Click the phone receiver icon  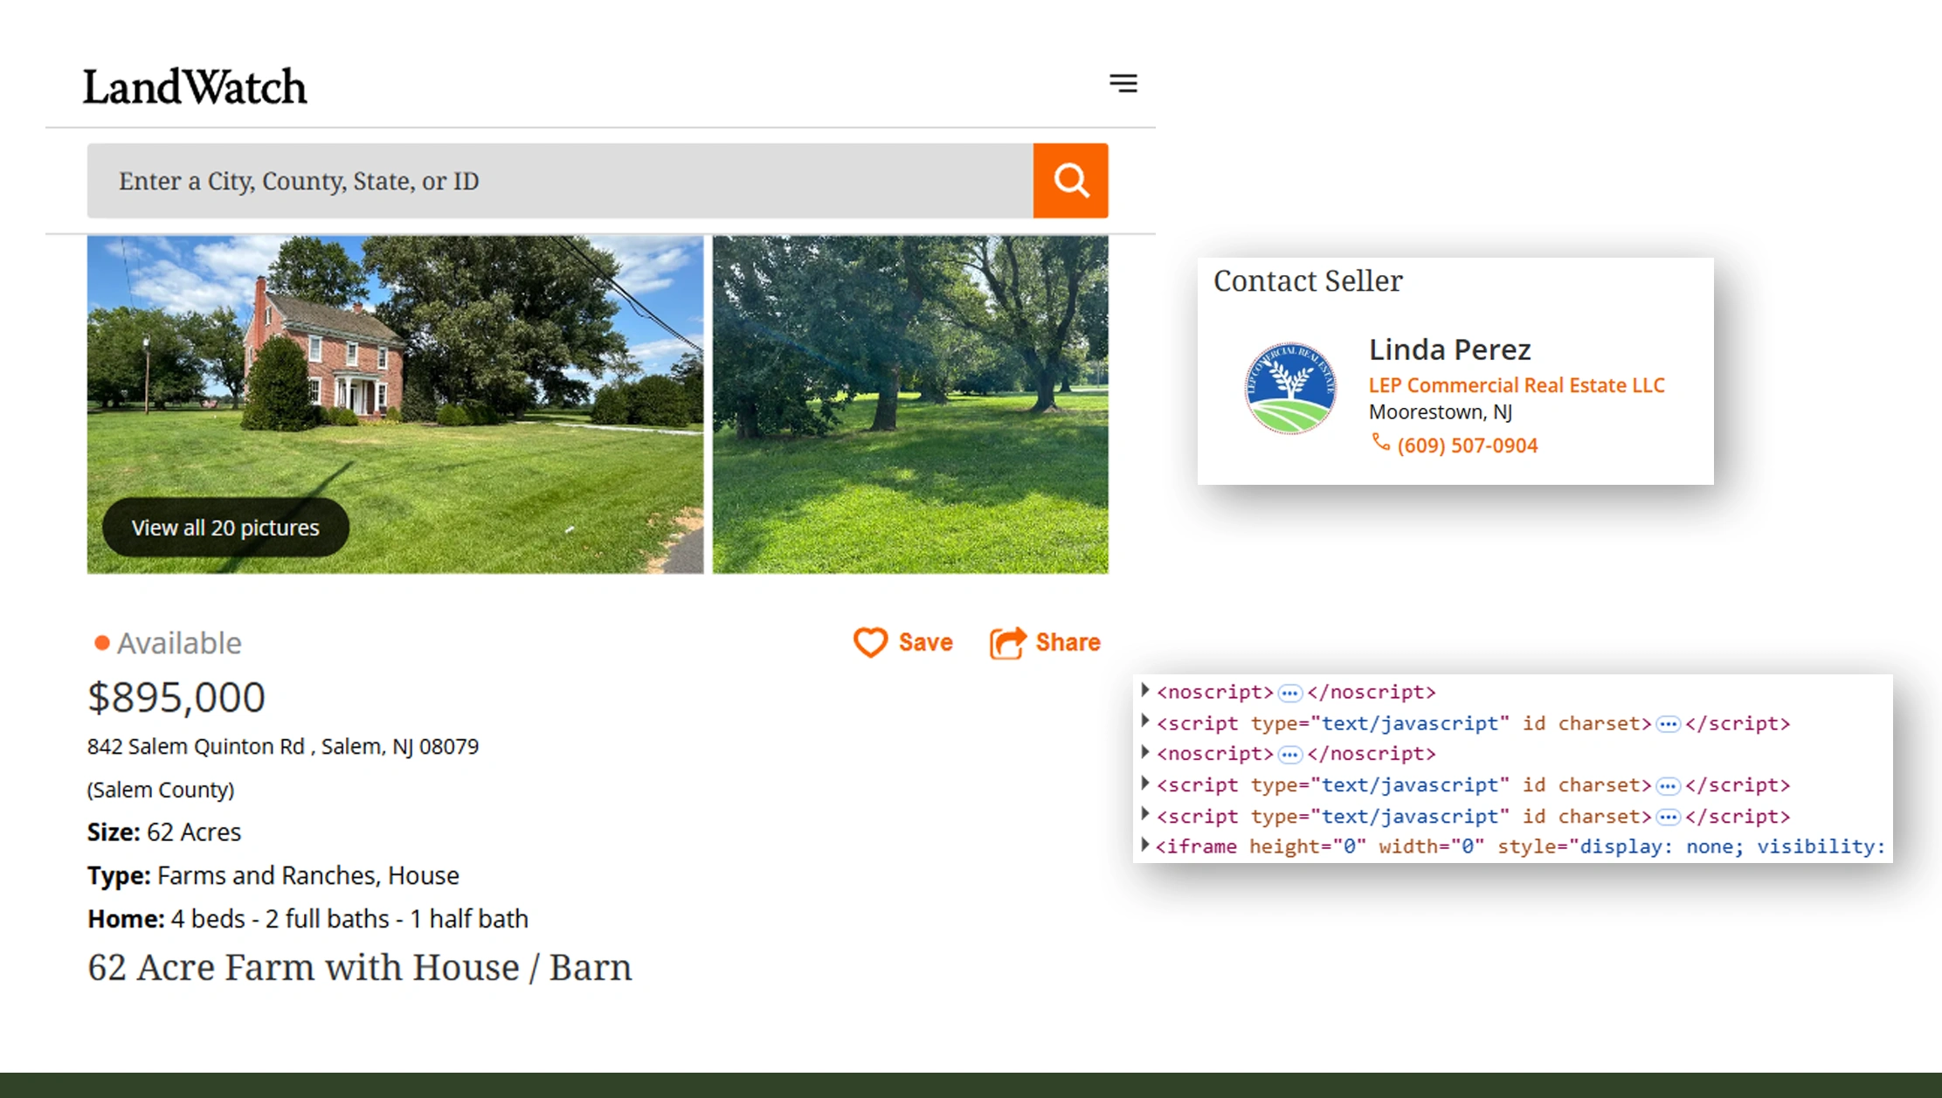click(x=1382, y=445)
